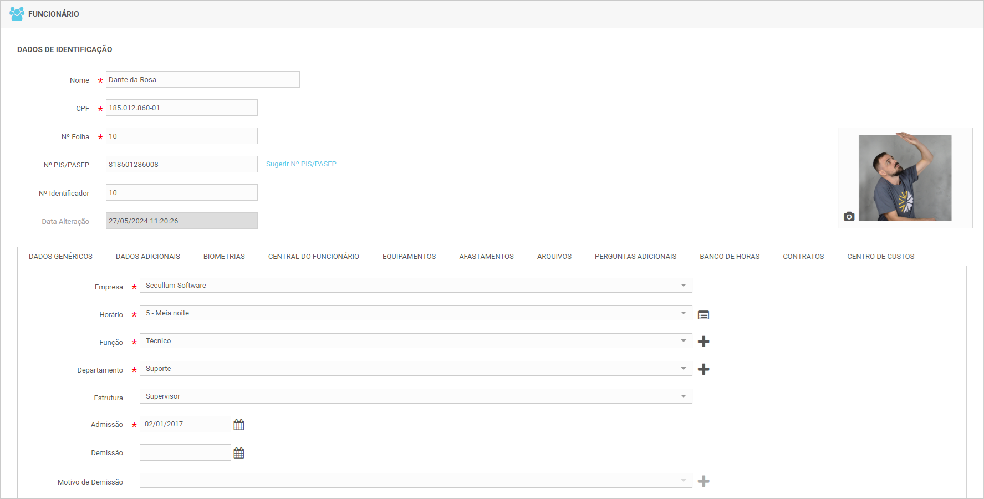The height and width of the screenshot is (499, 984).
Task: Expand the Função dropdown
Action: (683, 341)
